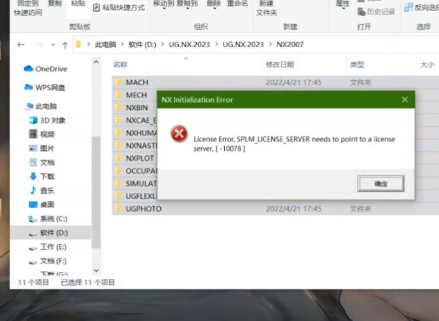Go up one folder level
The height and width of the screenshot is (321, 439).
[65, 45]
